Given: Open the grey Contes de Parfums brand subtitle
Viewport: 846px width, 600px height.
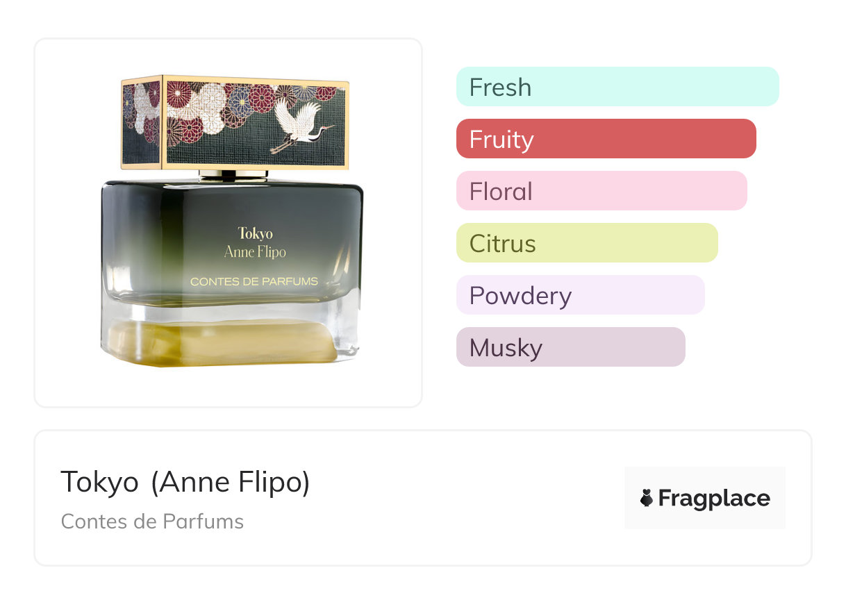Looking at the screenshot, I should 152,522.
